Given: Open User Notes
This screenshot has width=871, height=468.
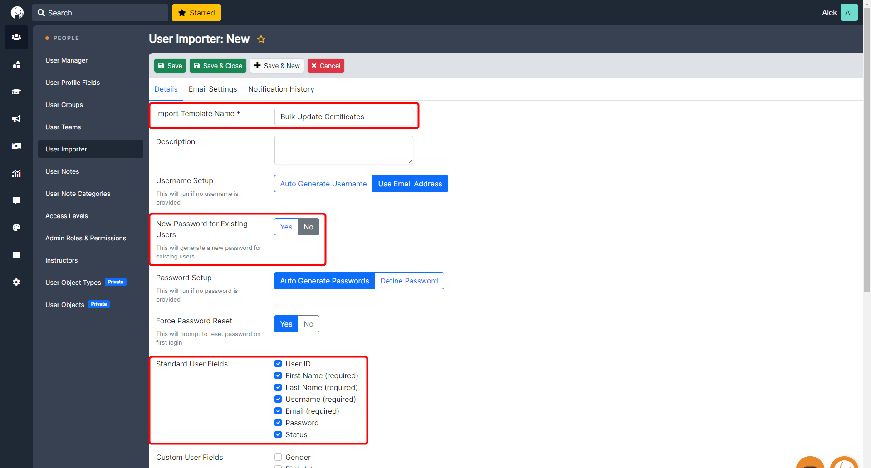Looking at the screenshot, I should pos(91,171).
